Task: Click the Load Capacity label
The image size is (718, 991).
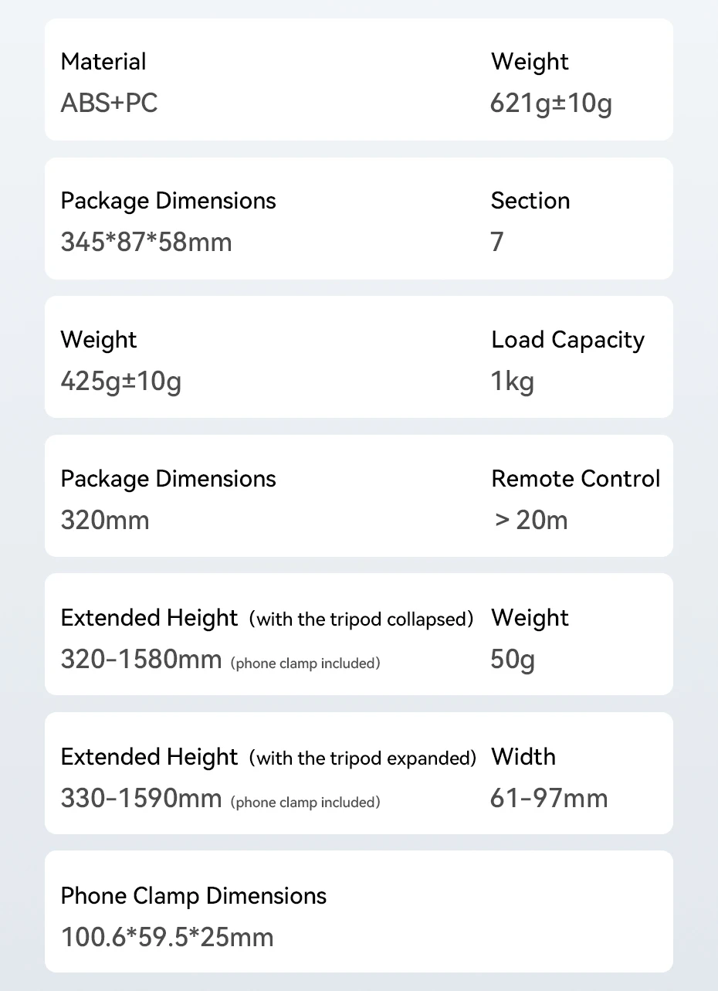Action: tap(567, 340)
